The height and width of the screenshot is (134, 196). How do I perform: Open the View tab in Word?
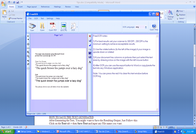tap(77, 7)
